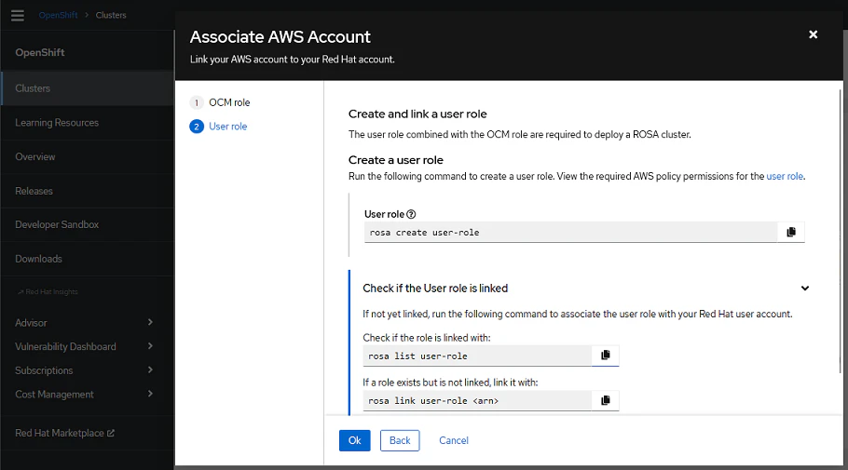Click the User role help icon
Image resolution: width=848 pixels, height=470 pixels.
[411, 214]
